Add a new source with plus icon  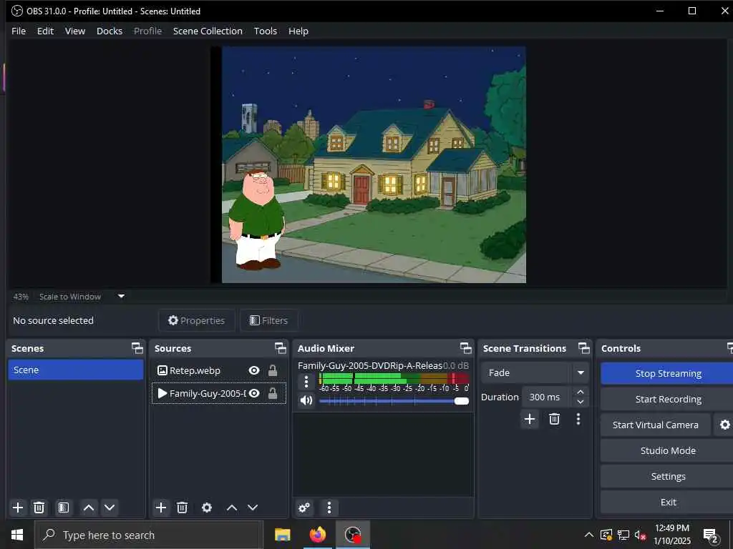[x=161, y=508]
